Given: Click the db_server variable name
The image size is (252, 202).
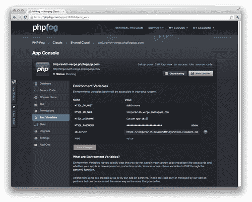Looking at the screenshot, I should [81, 132].
